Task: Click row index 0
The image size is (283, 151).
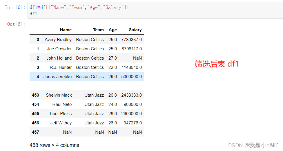Action: 38,40
